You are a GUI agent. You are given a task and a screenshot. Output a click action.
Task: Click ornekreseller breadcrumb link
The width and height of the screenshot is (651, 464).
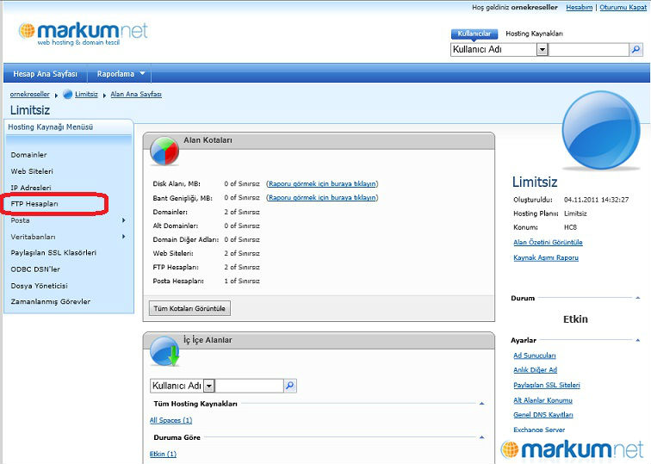30,94
